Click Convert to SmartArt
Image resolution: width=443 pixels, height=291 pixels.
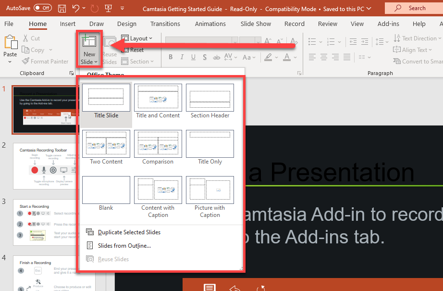[x=418, y=61]
